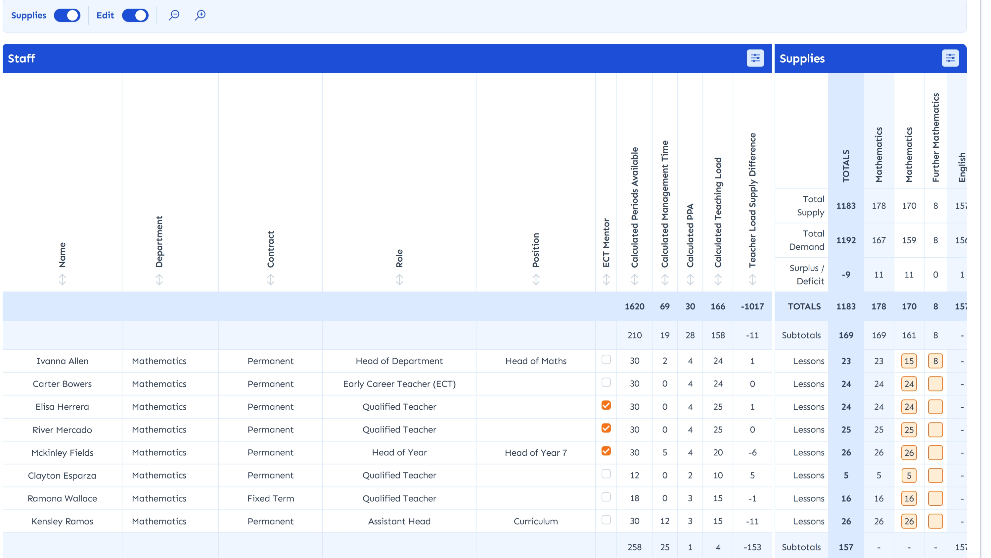Disable the Supplies toggle
Screen dimensions: 991x558
click(67, 15)
